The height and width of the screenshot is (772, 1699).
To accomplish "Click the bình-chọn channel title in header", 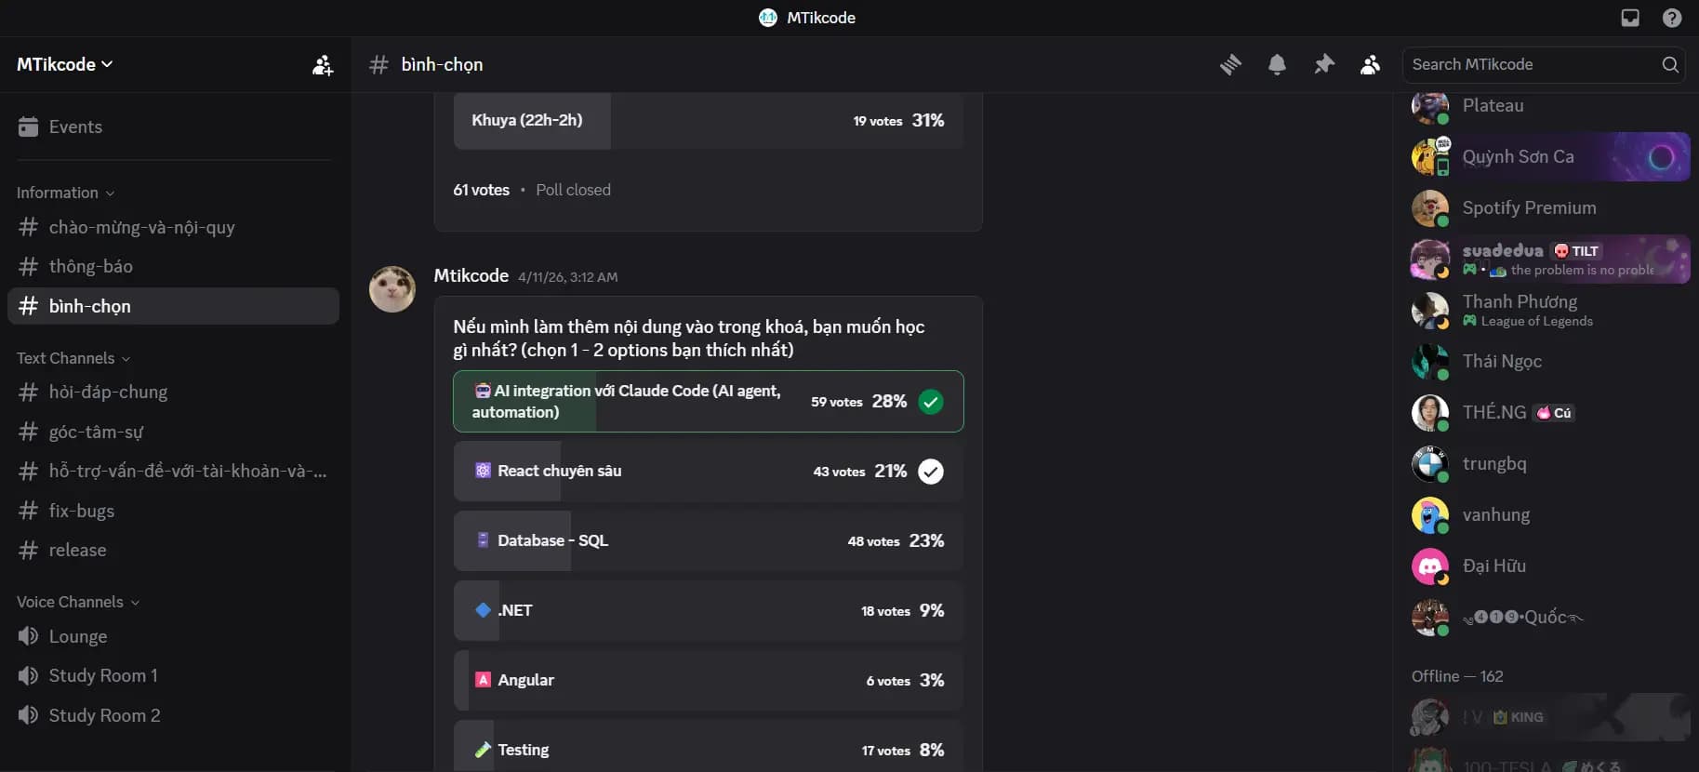I will (442, 64).
